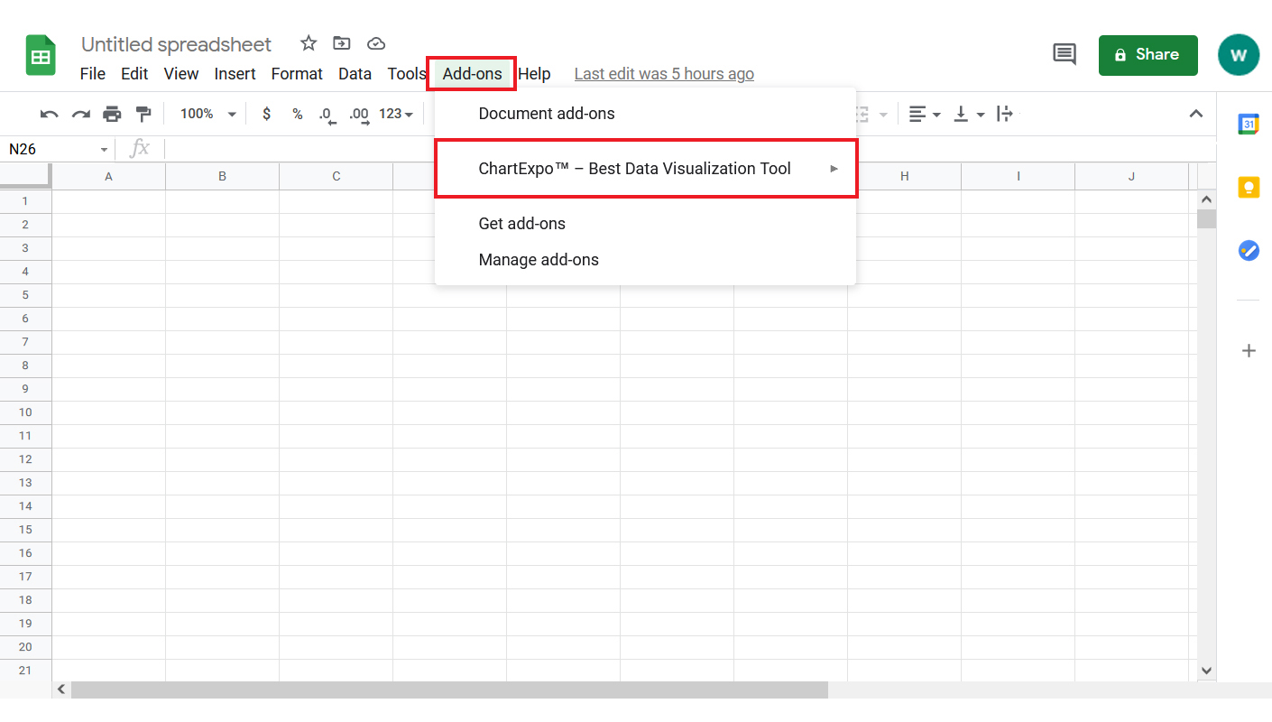Viewport: 1272px width, 722px height.
Task: Decrease decimal places icon
Action: (x=327, y=115)
